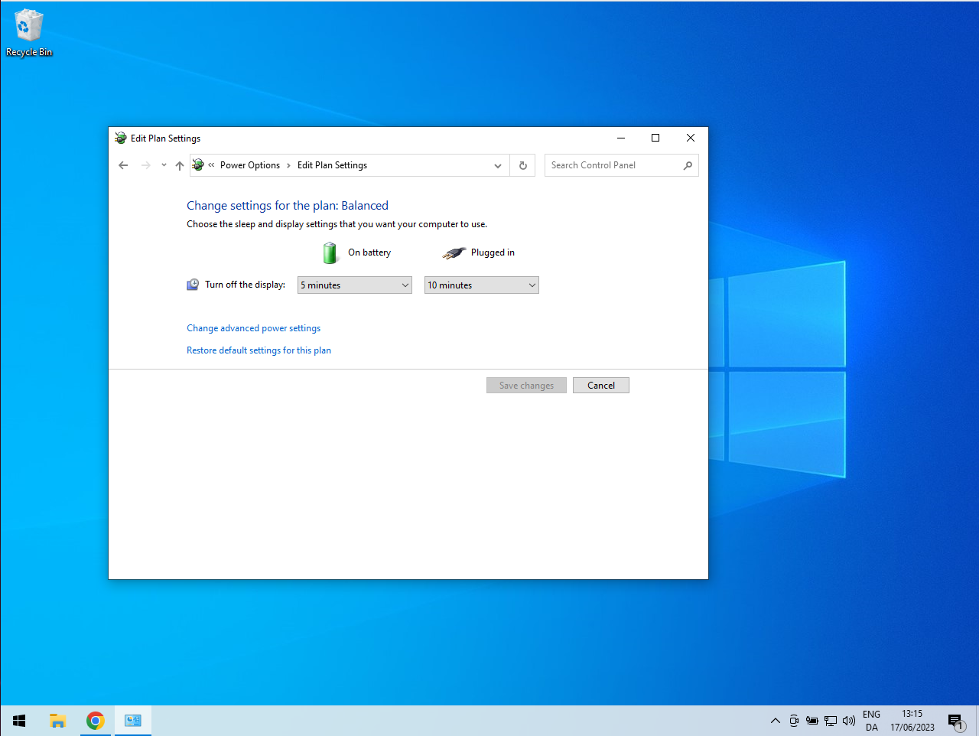Launch Google Chrome from taskbar
The height and width of the screenshot is (736, 979).
pos(95,721)
